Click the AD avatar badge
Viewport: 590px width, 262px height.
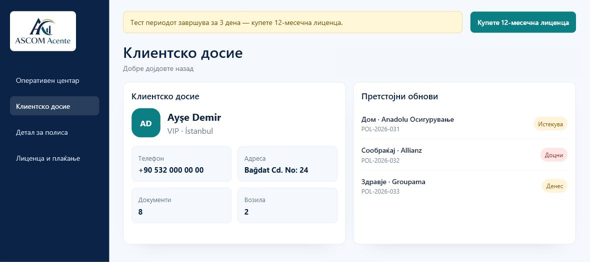click(x=146, y=123)
